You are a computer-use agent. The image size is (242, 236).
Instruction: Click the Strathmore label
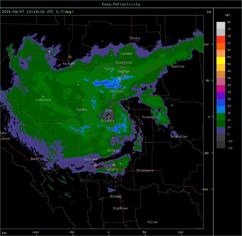click(145, 170)
